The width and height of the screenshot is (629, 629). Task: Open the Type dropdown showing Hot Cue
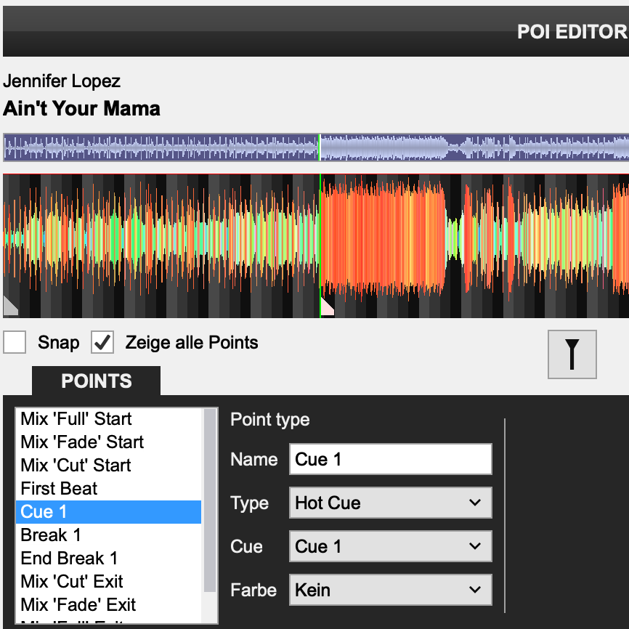click(390, 503)
